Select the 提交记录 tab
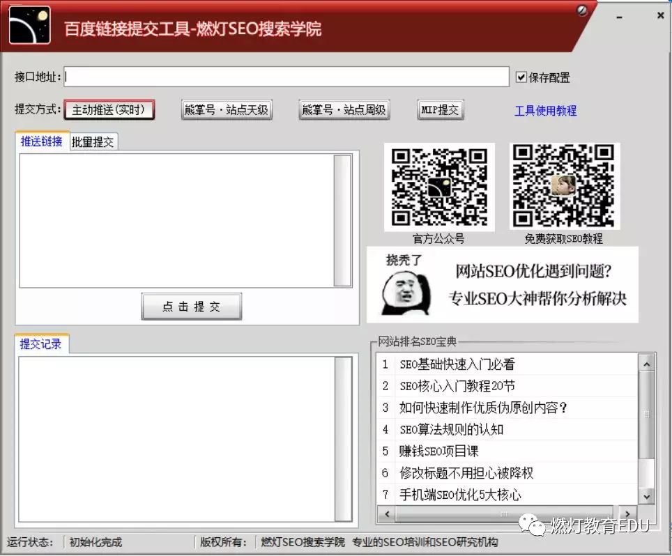 pos(41,344)
